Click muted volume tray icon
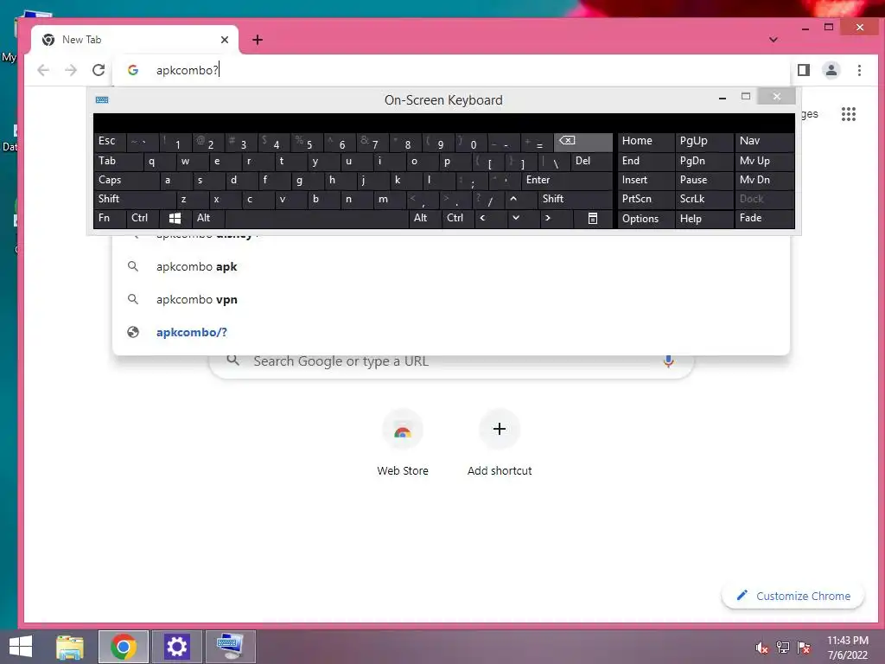This screenshot has height=664, width=885. point(762,648)
